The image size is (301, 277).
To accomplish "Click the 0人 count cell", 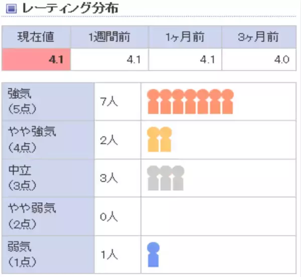I will 117,216.
